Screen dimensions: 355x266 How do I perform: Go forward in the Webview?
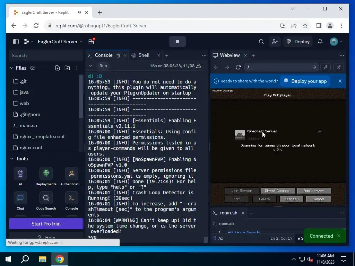pos(227,67)
